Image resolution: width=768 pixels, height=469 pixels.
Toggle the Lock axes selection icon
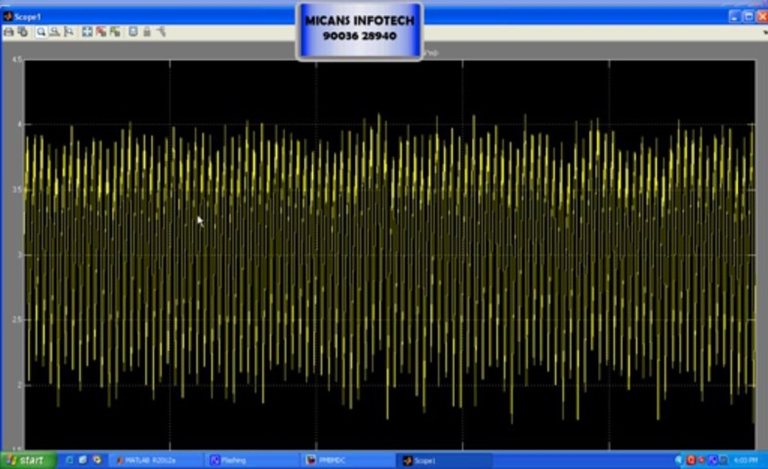pyautogui.click(x=147, y=32)
